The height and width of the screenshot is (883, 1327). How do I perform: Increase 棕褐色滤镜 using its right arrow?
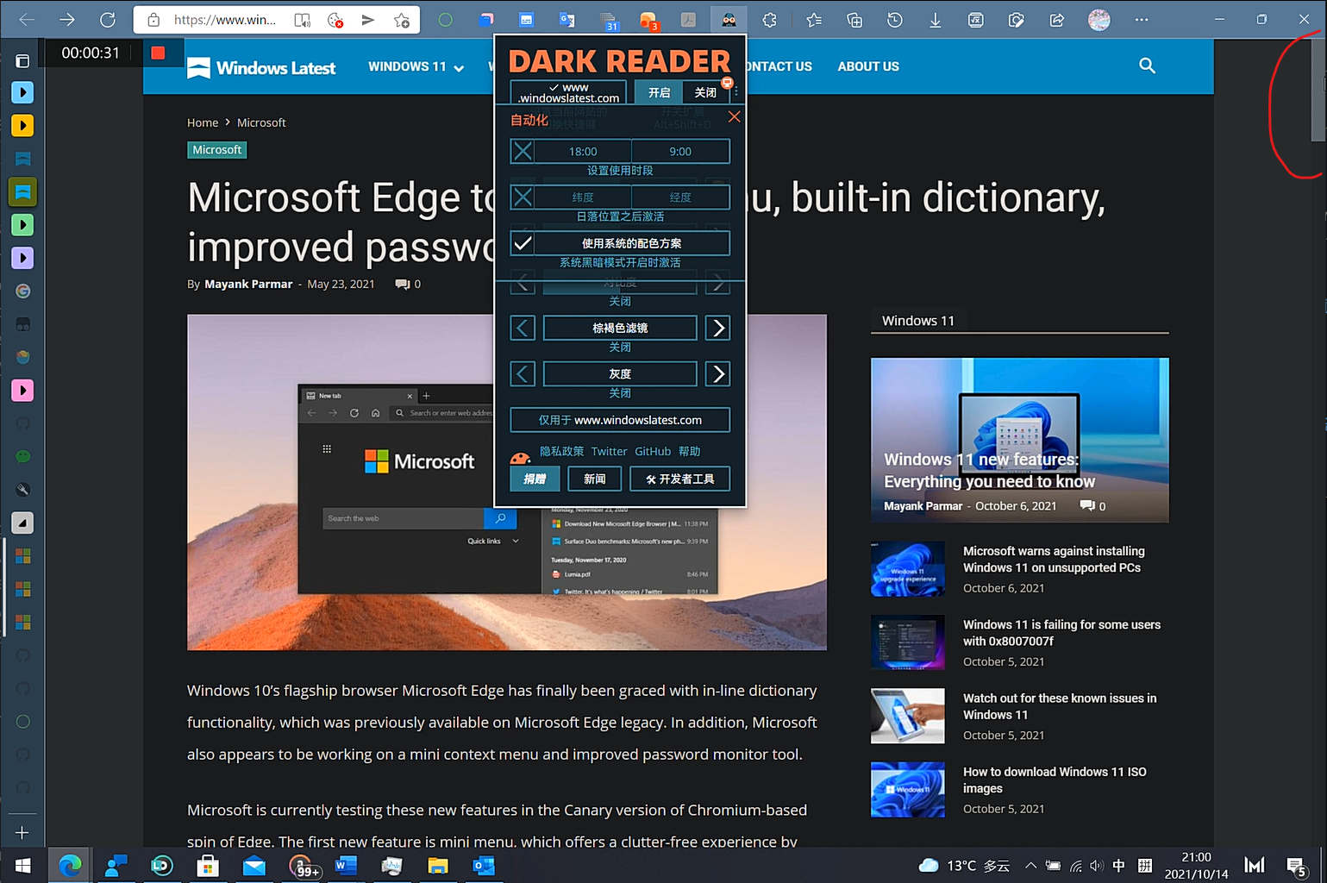pos(717,328)
